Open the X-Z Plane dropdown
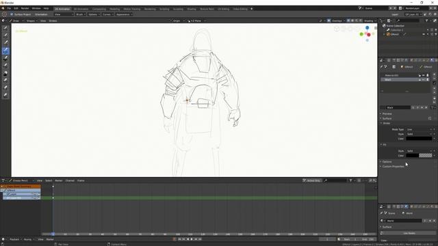The image size is (438, 246). tap(196, 20)
